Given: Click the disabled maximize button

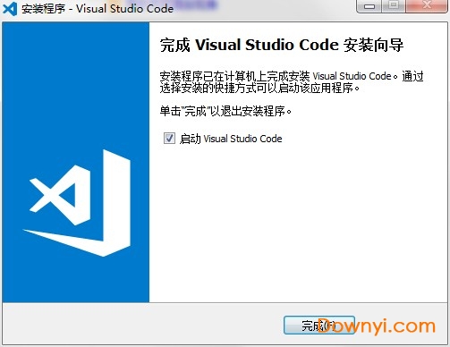Looking at the screenshot, I should point(394,6).
